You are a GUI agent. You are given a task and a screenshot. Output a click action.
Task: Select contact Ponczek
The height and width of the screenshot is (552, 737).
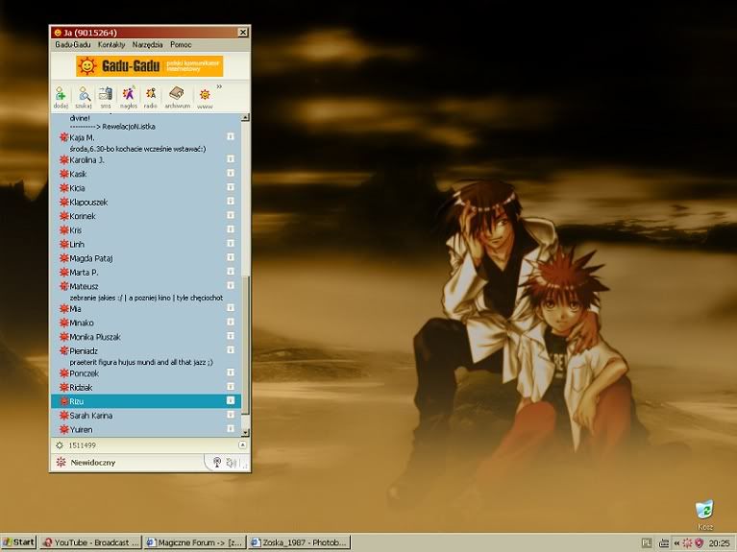[84, 373]
